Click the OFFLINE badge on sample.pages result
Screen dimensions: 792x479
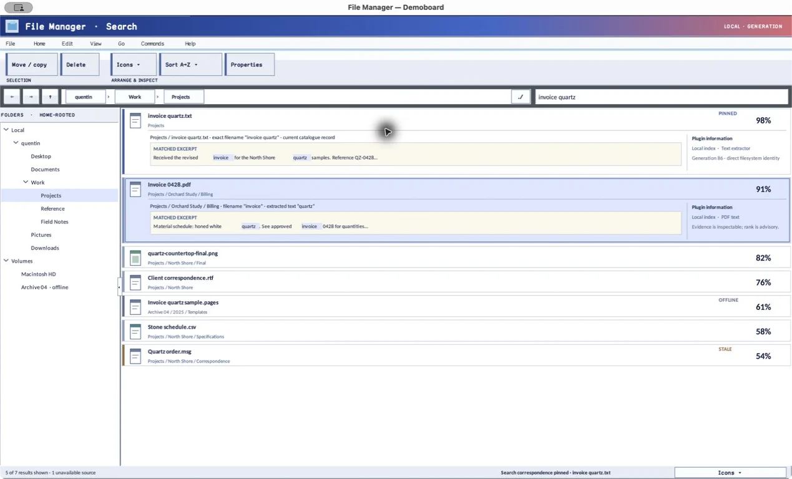pyautogui.click(x=728, y=300)
